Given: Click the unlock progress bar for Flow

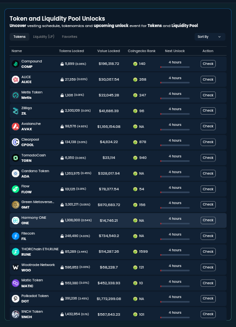Looking at the screenshot, I should coord(175,192).
